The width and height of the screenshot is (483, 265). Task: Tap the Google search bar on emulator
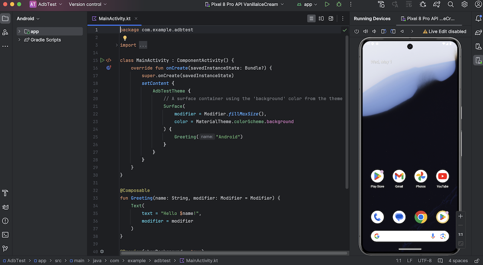[x=410, y=236]
